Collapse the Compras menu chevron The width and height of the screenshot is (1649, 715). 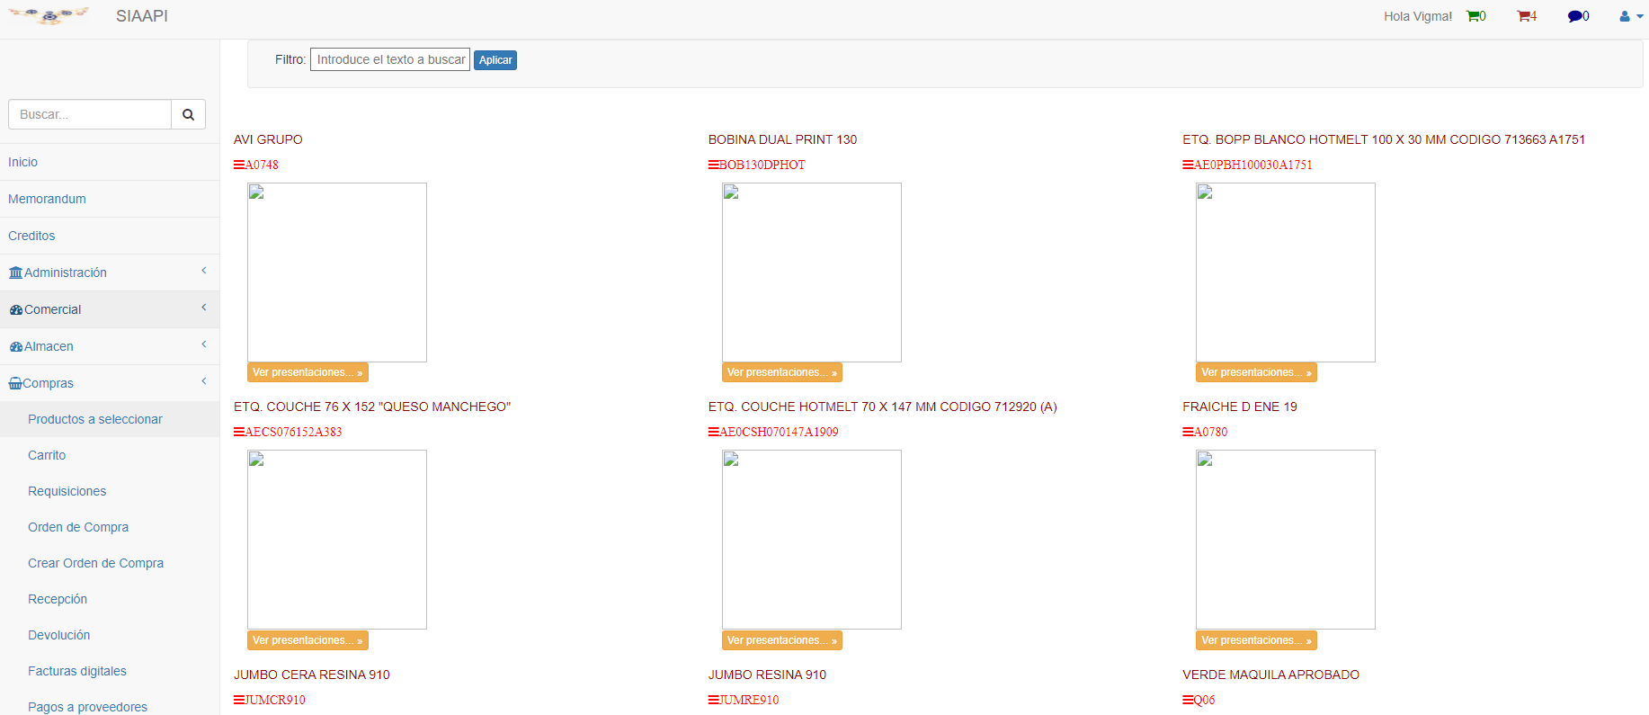click(x=204, y=381)
